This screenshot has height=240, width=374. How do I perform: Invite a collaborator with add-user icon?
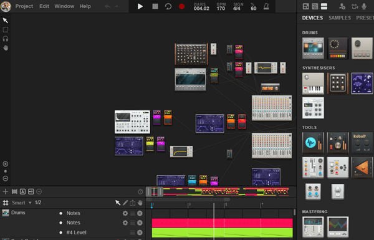[342, 6]
